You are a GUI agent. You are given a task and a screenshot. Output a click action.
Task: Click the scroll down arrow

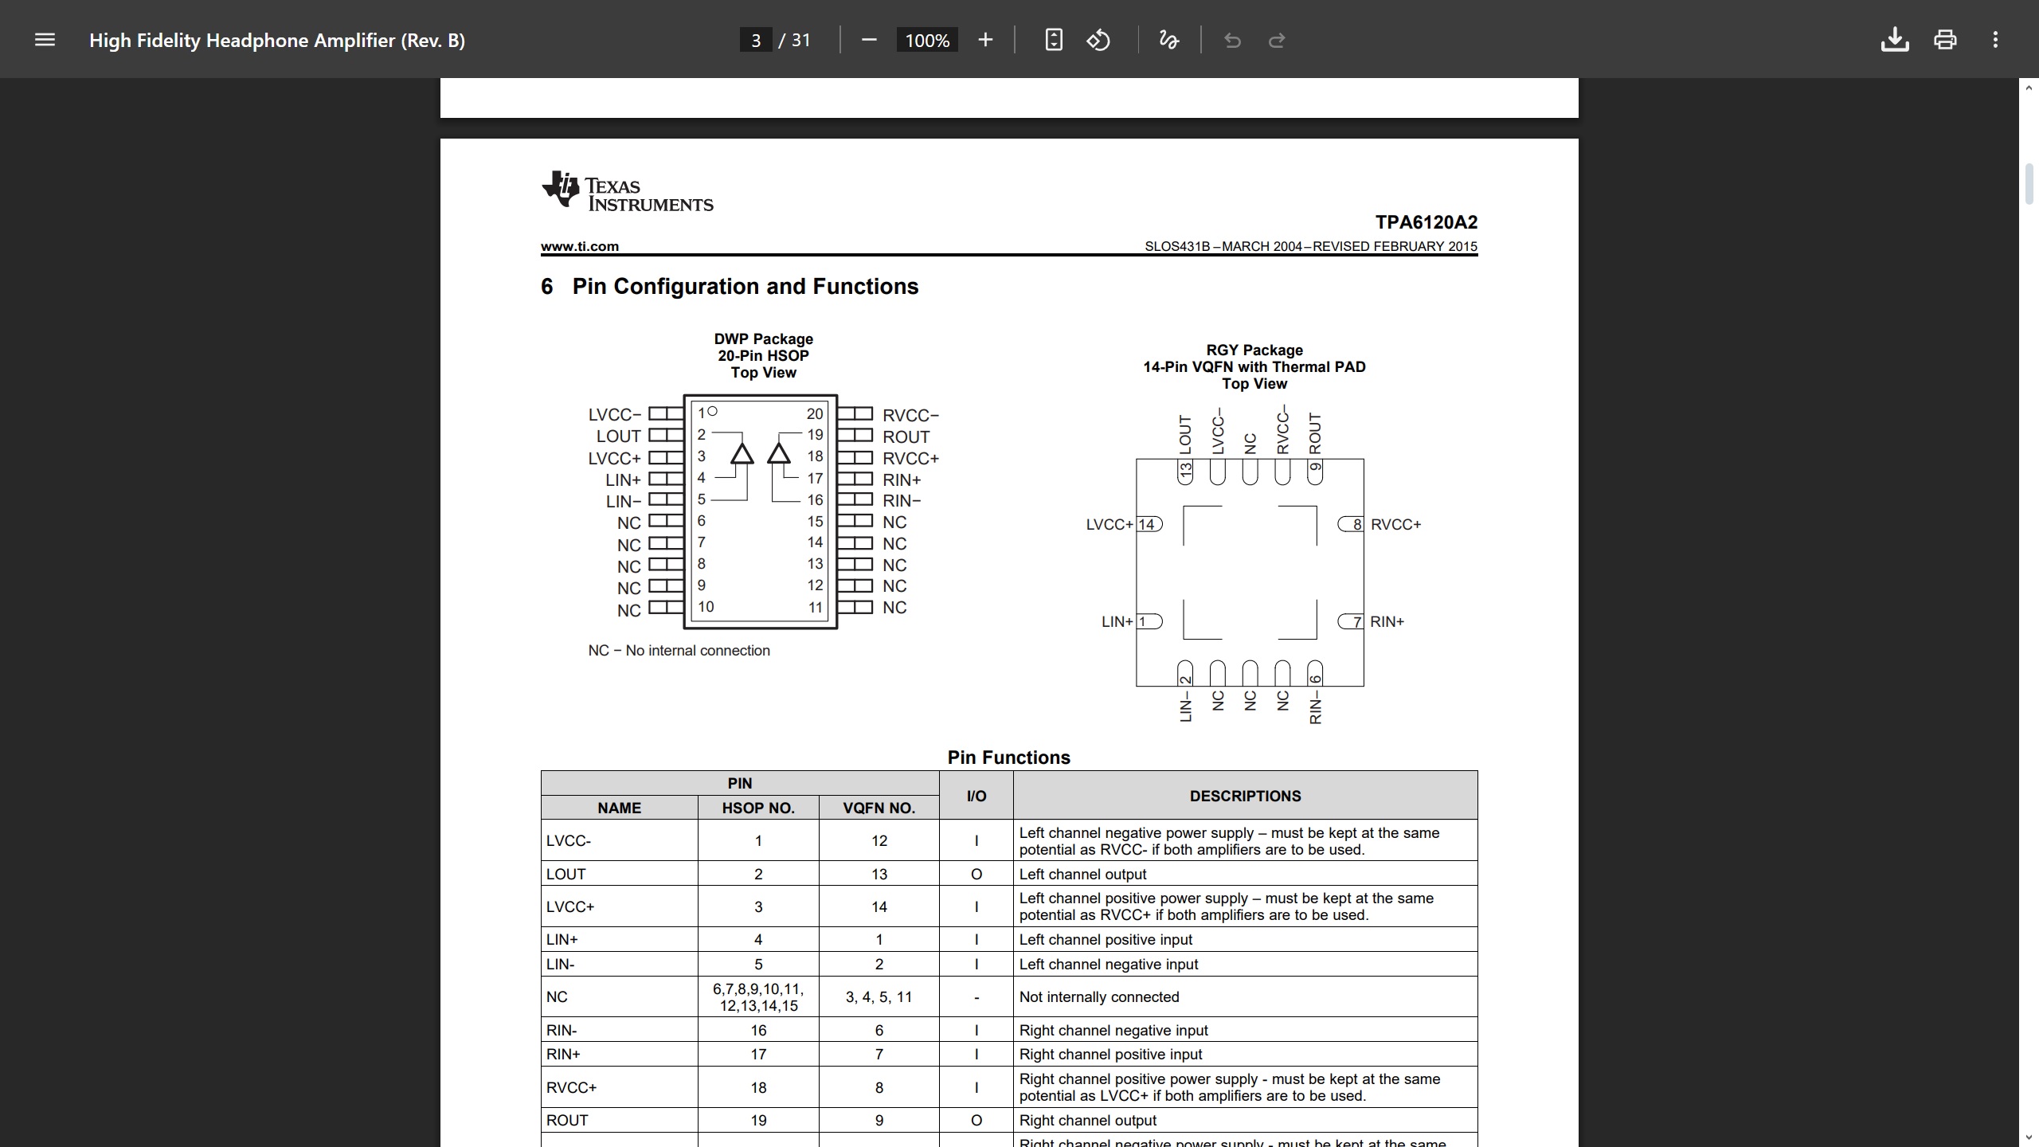pos(2029,1137)
